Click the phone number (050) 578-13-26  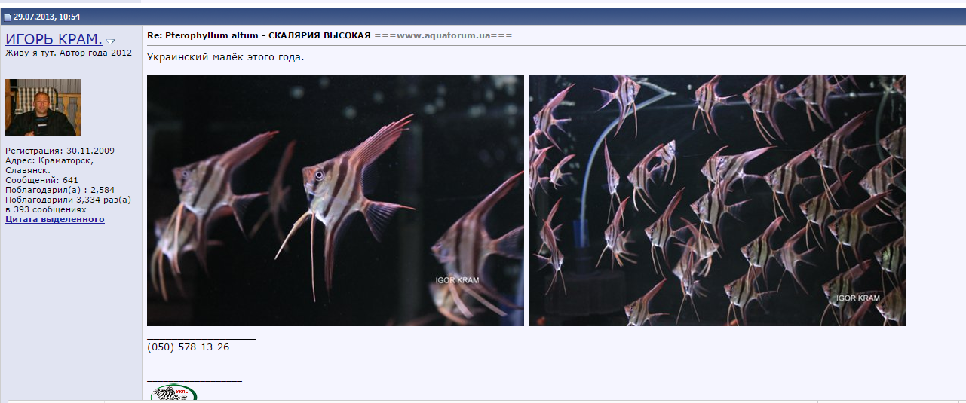[189, 347]
